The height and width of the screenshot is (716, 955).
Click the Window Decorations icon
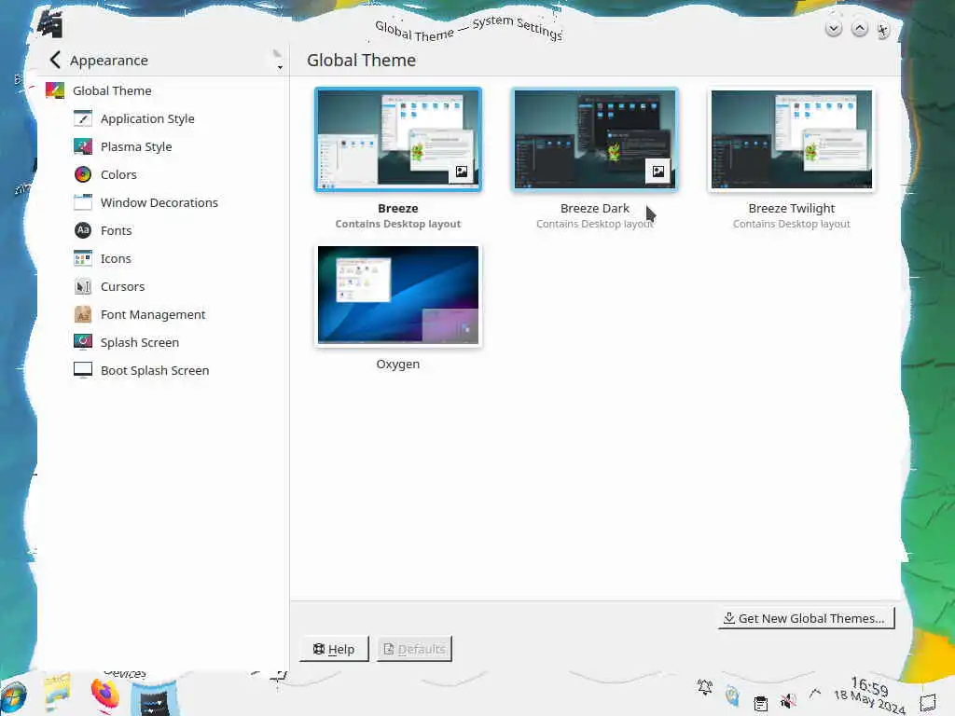pyautogui.click(x=83, y=202)
